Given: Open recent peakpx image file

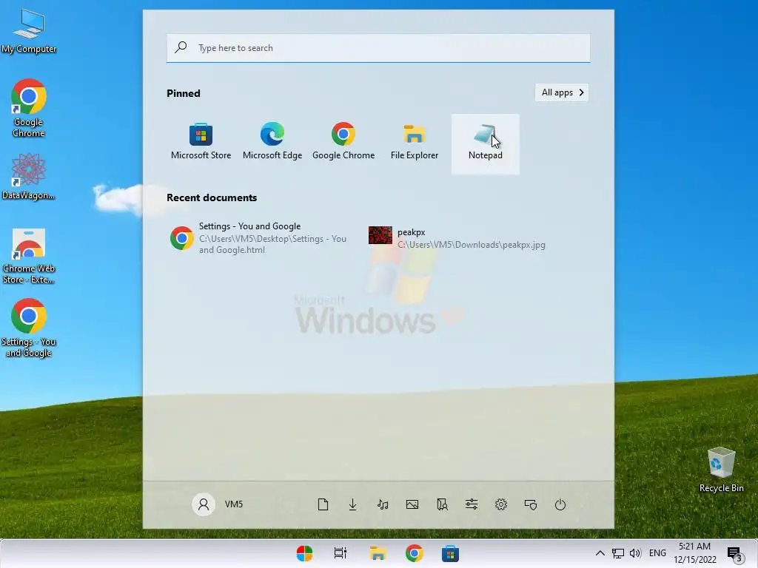Looking at the screenshot, I should point(457,238).
